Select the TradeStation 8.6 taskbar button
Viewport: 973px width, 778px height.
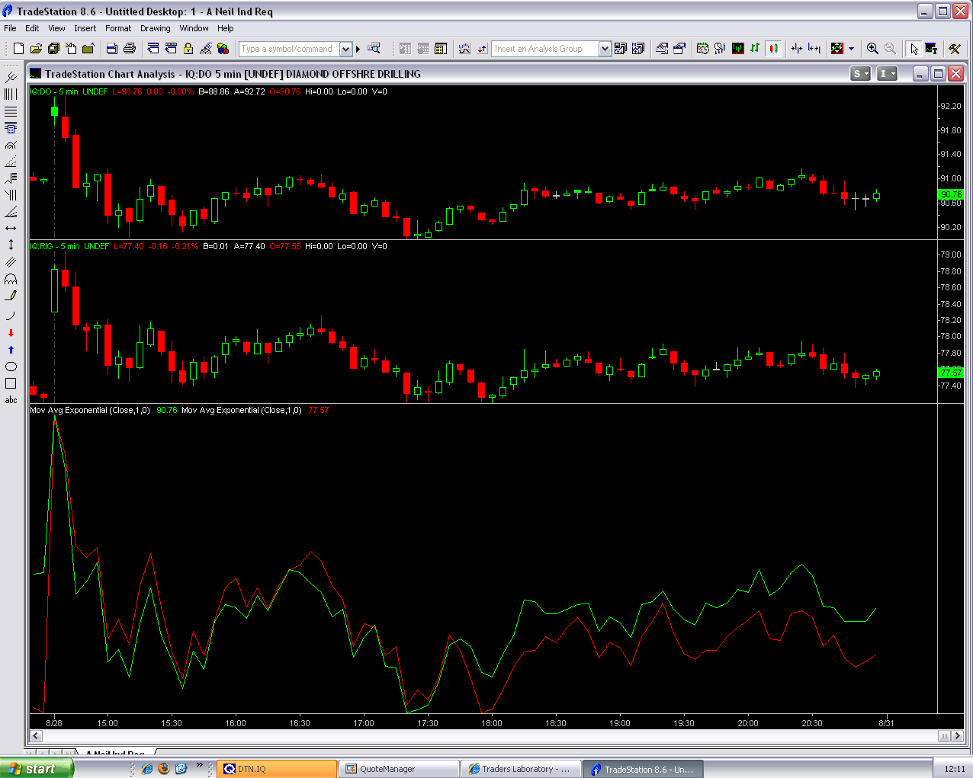tap(643, 769)
